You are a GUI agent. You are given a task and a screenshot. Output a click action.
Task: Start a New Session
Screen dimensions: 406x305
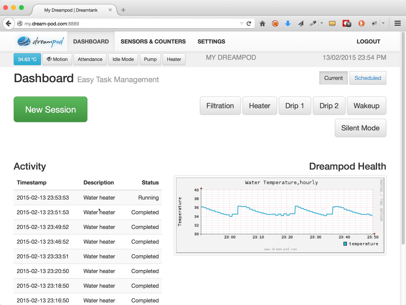(x=50, y=110)
